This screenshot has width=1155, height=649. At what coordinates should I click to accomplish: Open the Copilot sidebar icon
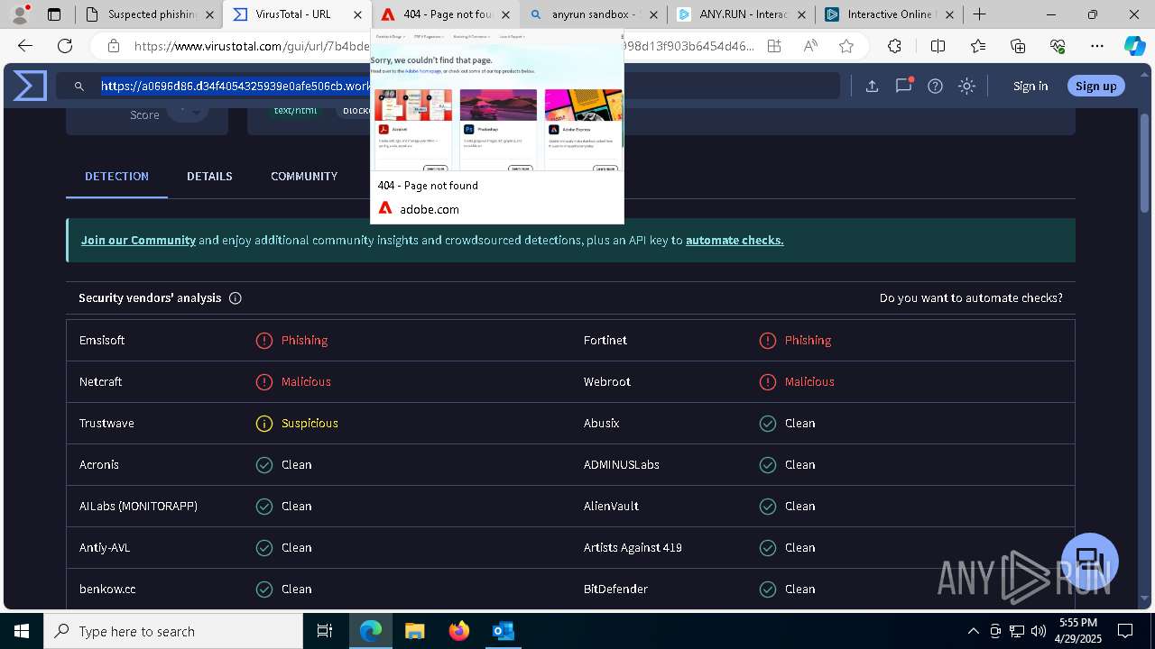[1134, 46]
